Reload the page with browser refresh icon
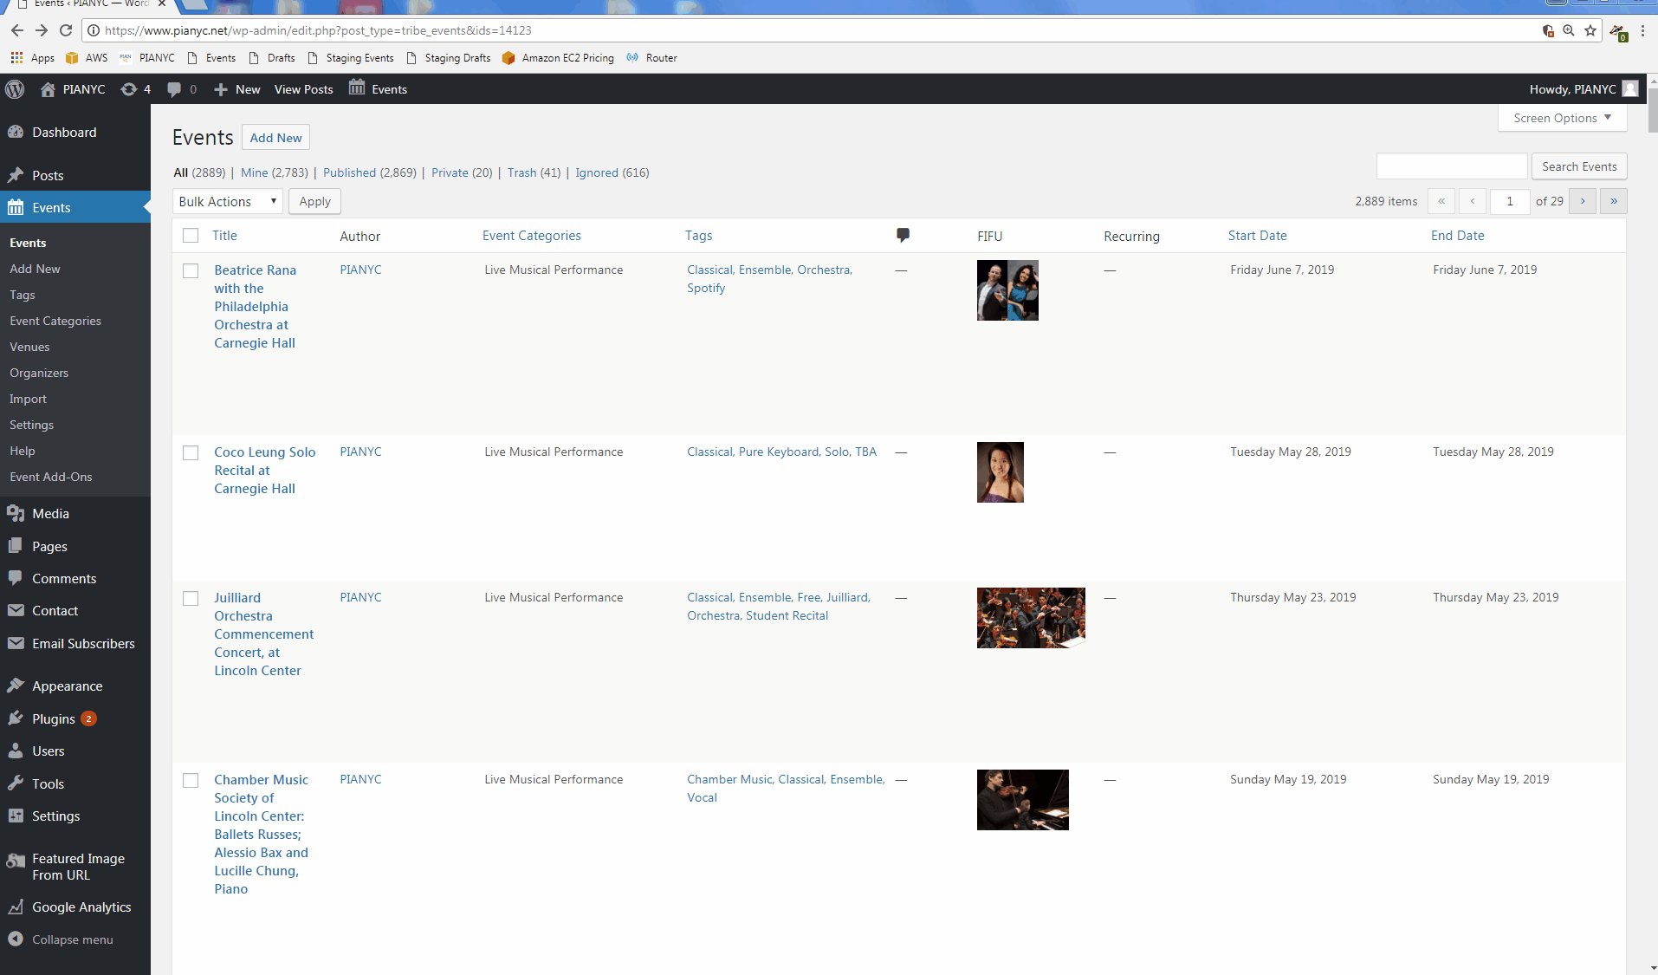The height and width of the screenshot is (975, 1658). click(66, 30)
